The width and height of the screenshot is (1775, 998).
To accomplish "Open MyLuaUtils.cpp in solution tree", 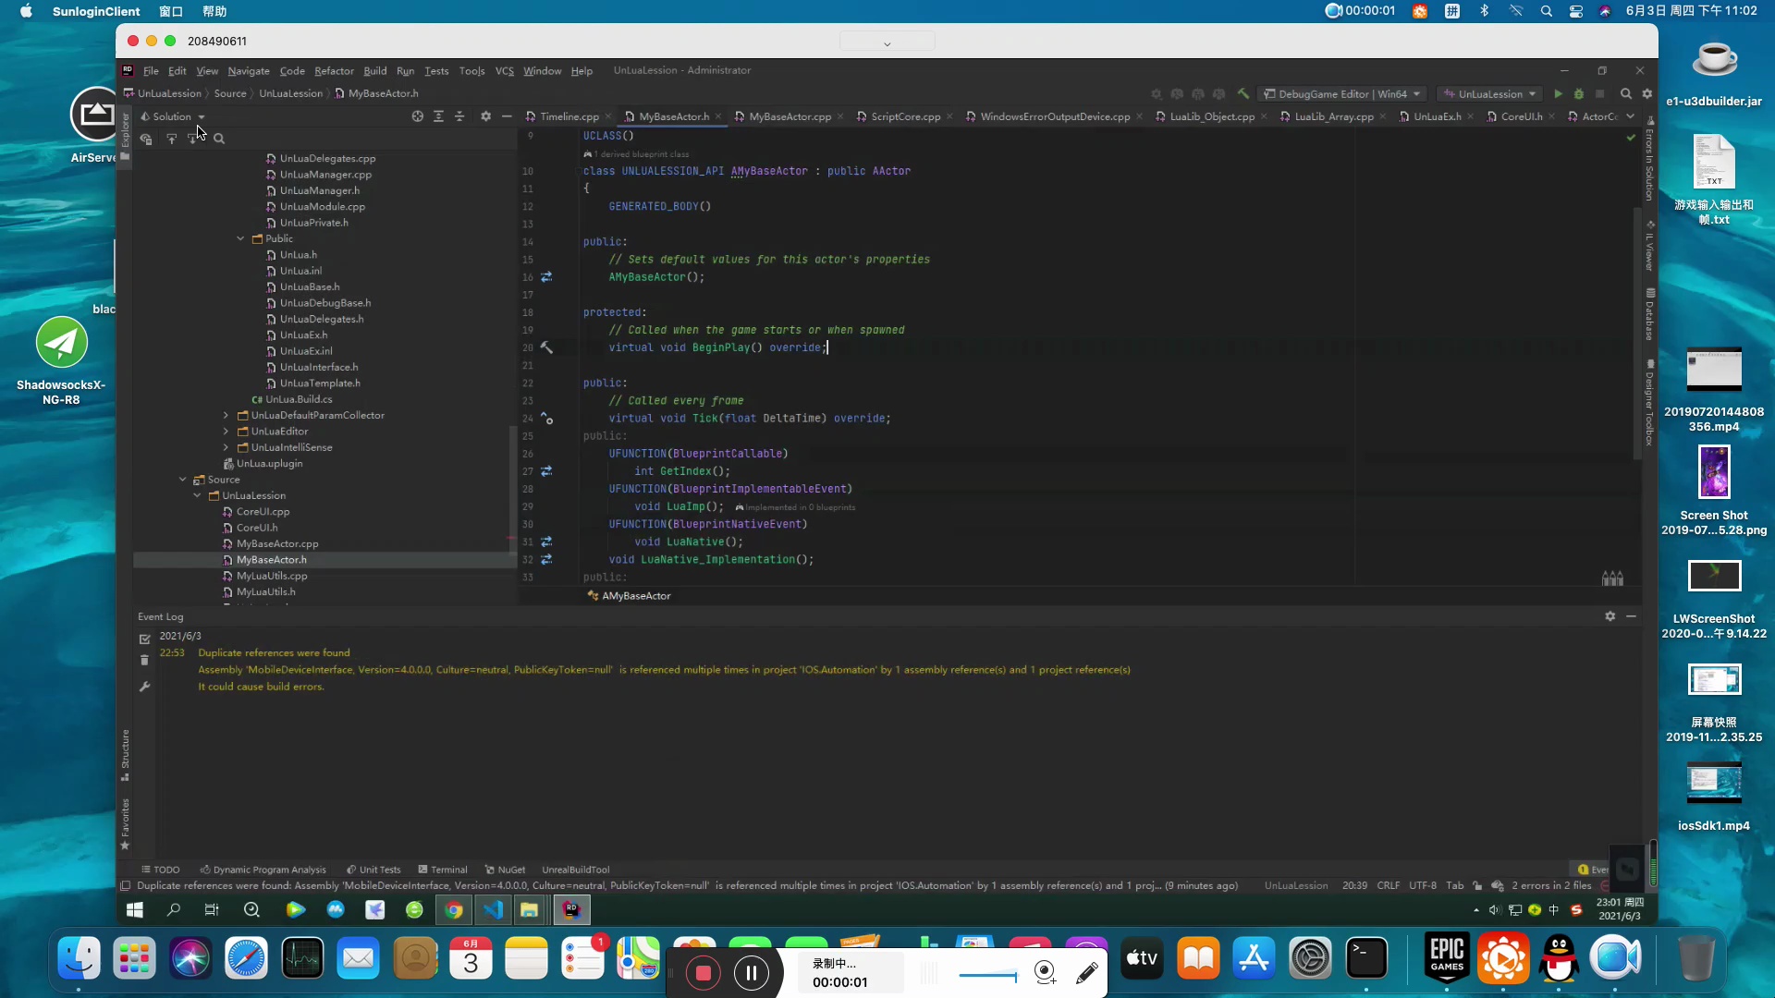I will [272, 576].
